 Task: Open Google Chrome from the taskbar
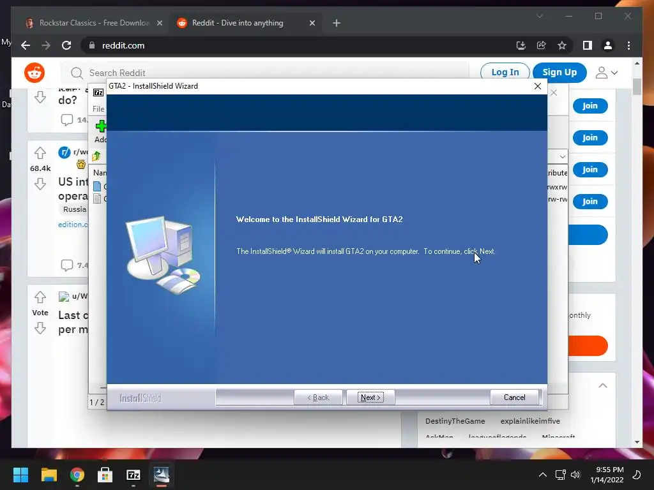[x=77, y=475]
